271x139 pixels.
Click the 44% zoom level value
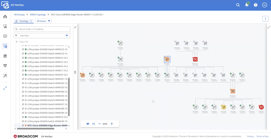click(105, 124)
